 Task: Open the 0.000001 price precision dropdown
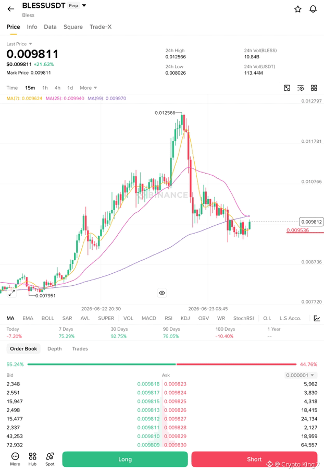click(x=301, y=375)
